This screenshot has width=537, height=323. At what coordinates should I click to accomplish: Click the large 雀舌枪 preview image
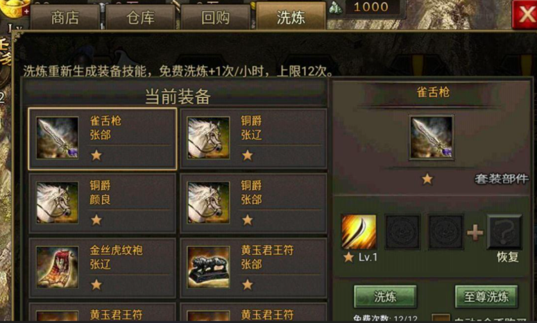[431, 138]
